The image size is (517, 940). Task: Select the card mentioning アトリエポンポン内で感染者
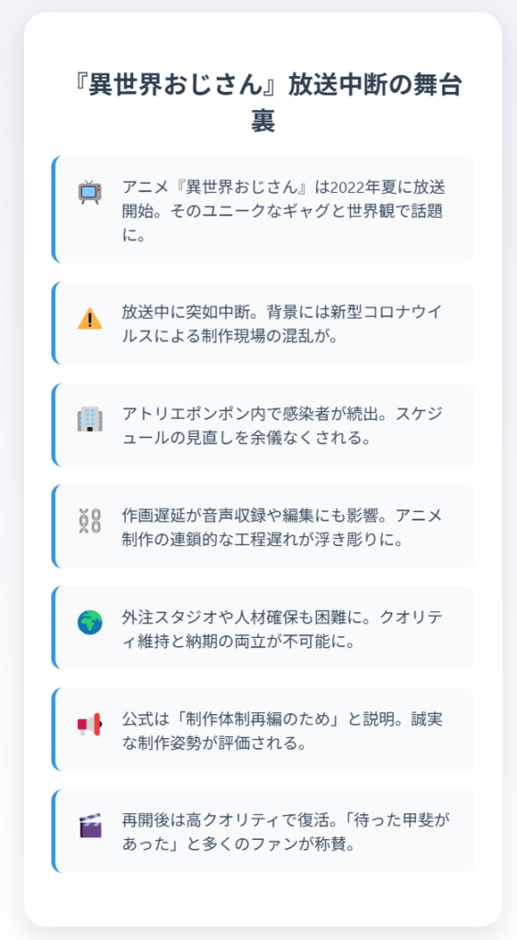263,424
